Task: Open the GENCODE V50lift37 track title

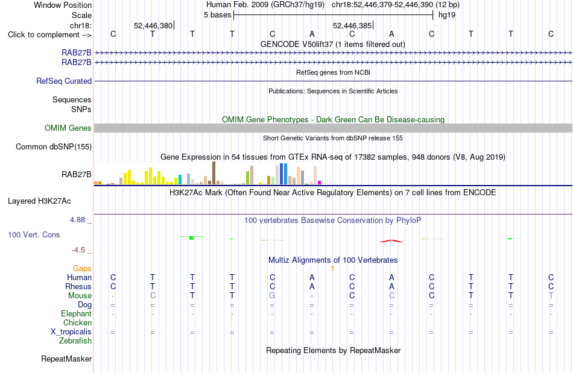Action: 333,44
